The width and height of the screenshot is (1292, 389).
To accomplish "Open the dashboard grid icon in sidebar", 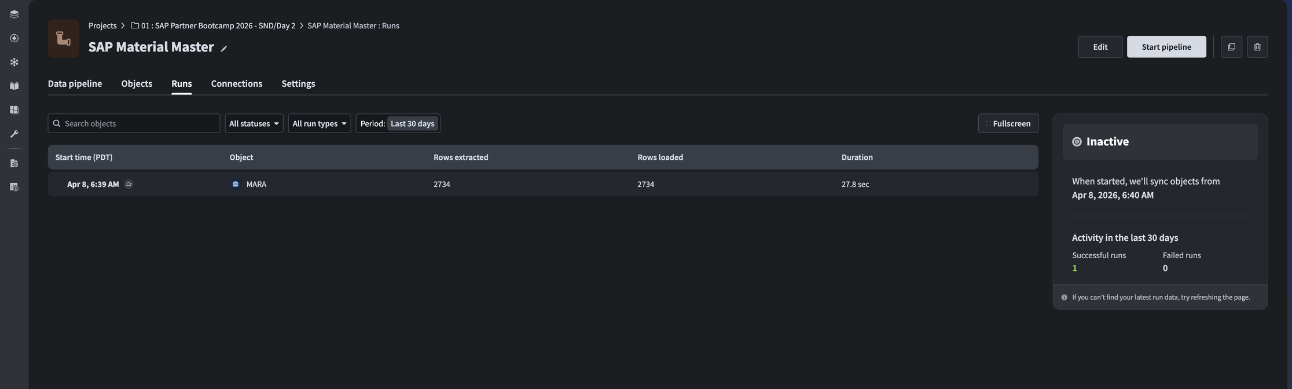I will coord(14,110).
